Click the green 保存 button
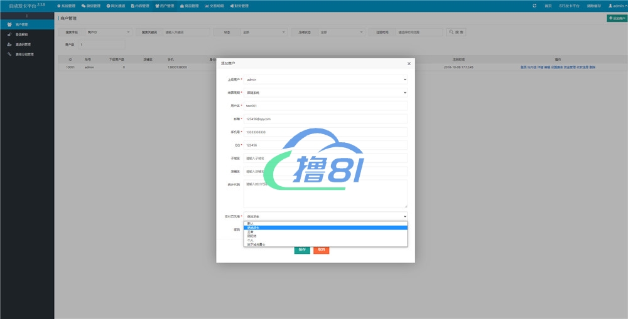The image size is (628, 319). tap(302, 249)
